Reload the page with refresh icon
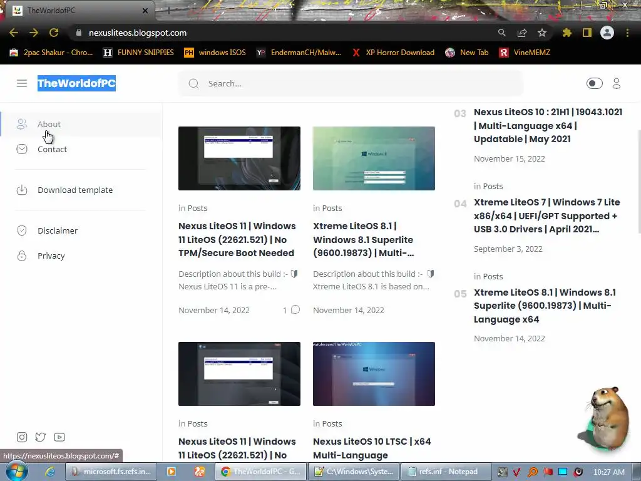The image size is (641, 481). (54, 33)
